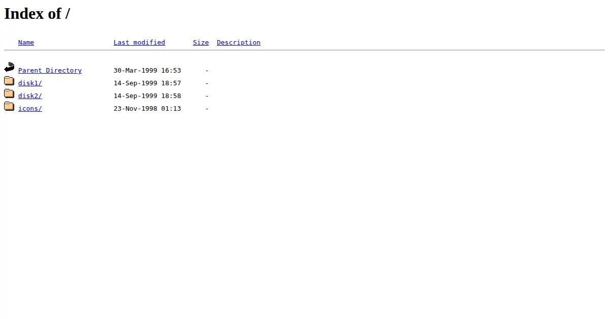Image resolution: width=609 pixels, height=319 pixels.
Task: Sort listing by Last modified header
Action: click(x=139, y=43)
